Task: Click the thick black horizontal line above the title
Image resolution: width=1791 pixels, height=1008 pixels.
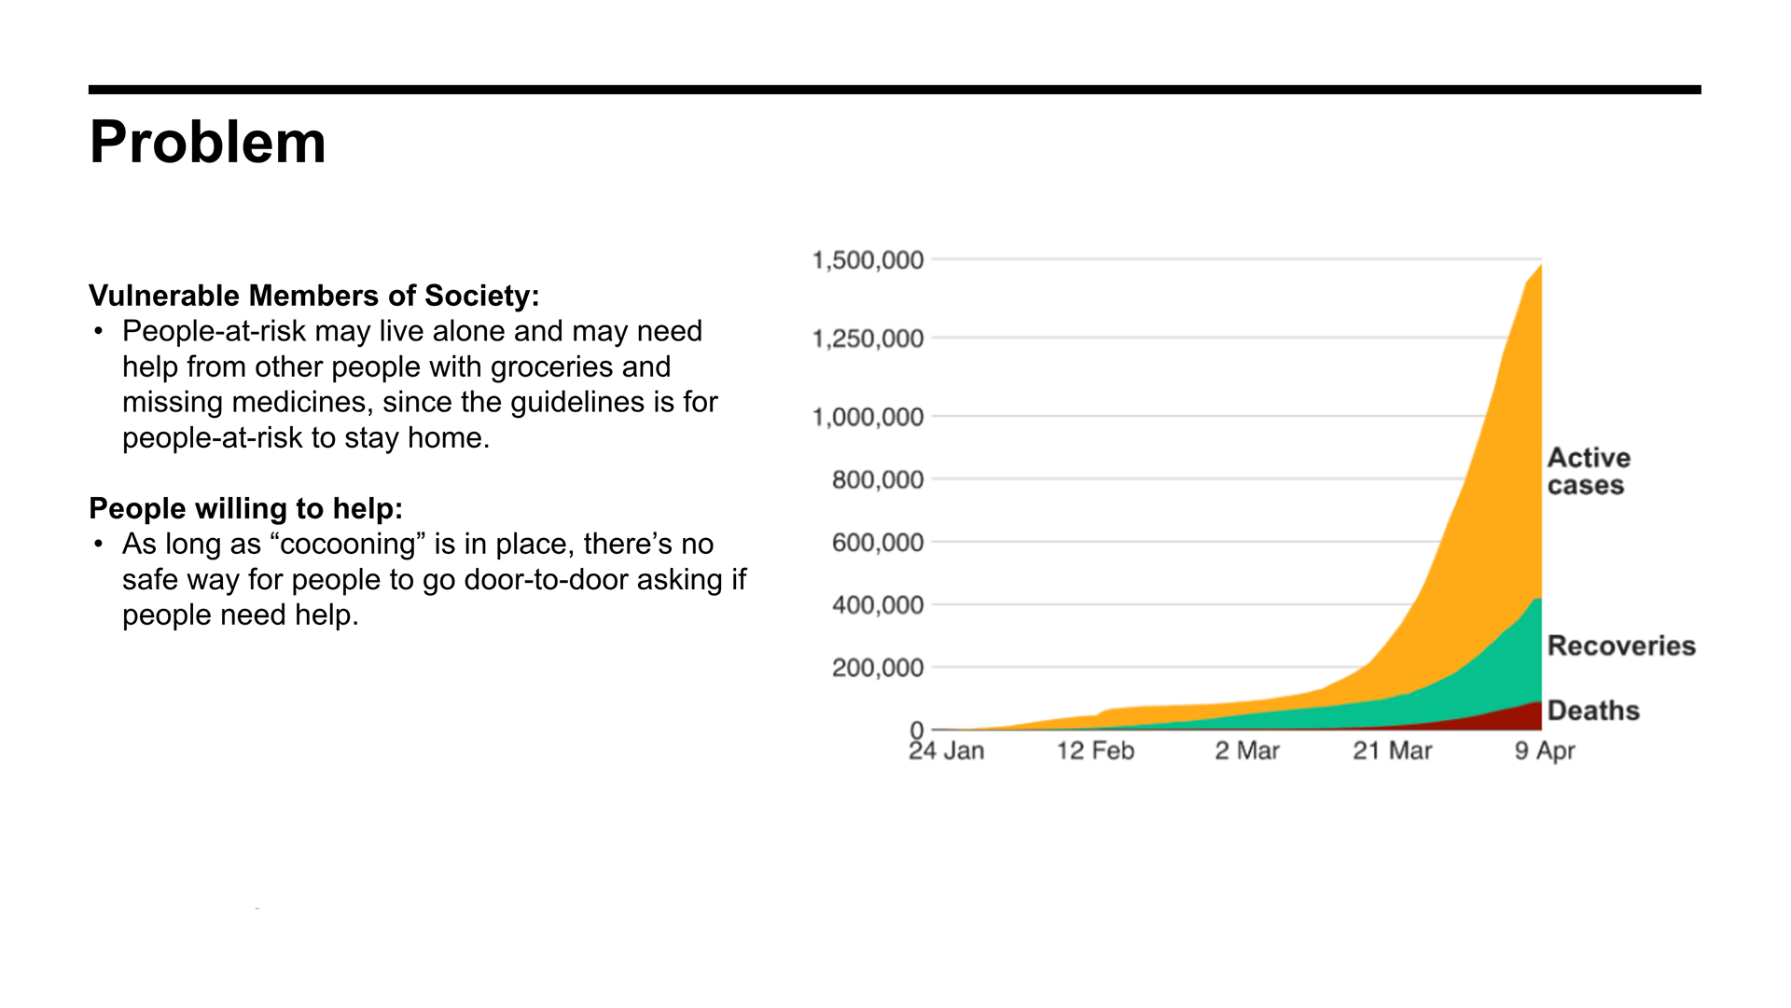Action: tap(894, 90)
